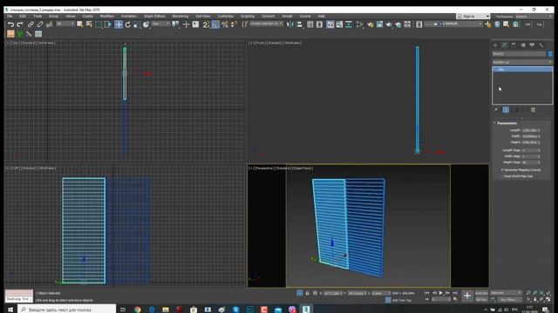
Task: Open the Graph Editors menu
Action: click(154, 17)
